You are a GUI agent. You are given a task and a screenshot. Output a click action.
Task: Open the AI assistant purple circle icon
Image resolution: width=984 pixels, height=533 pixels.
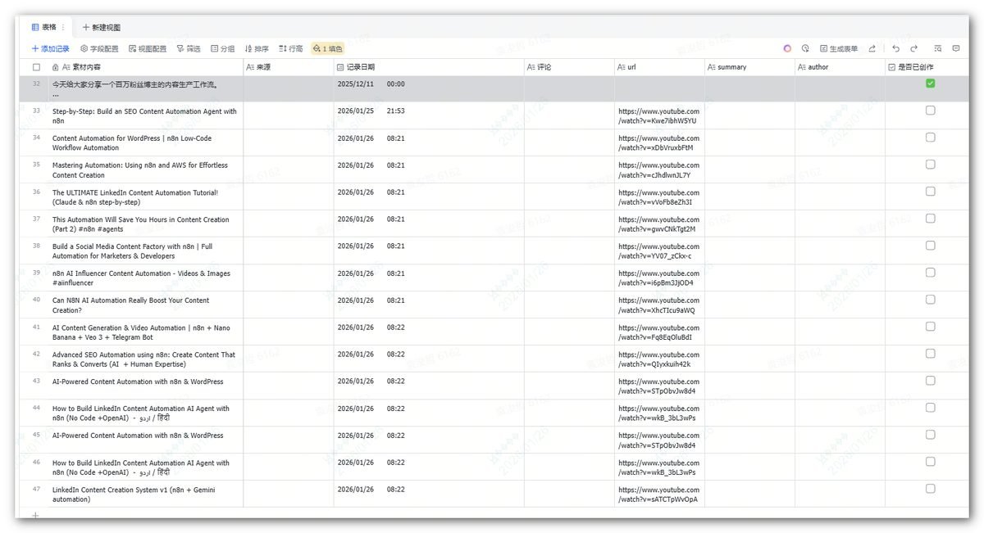pyautogui.click(x=787, y=48)
